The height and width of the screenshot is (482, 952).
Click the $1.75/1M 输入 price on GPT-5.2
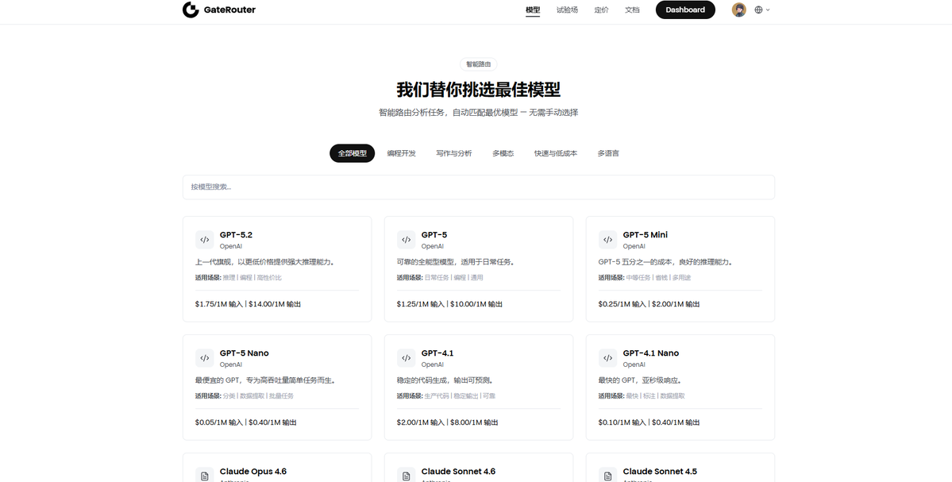click(218, 304)
